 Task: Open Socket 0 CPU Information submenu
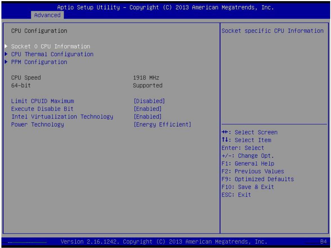click(x=51, y=46)
